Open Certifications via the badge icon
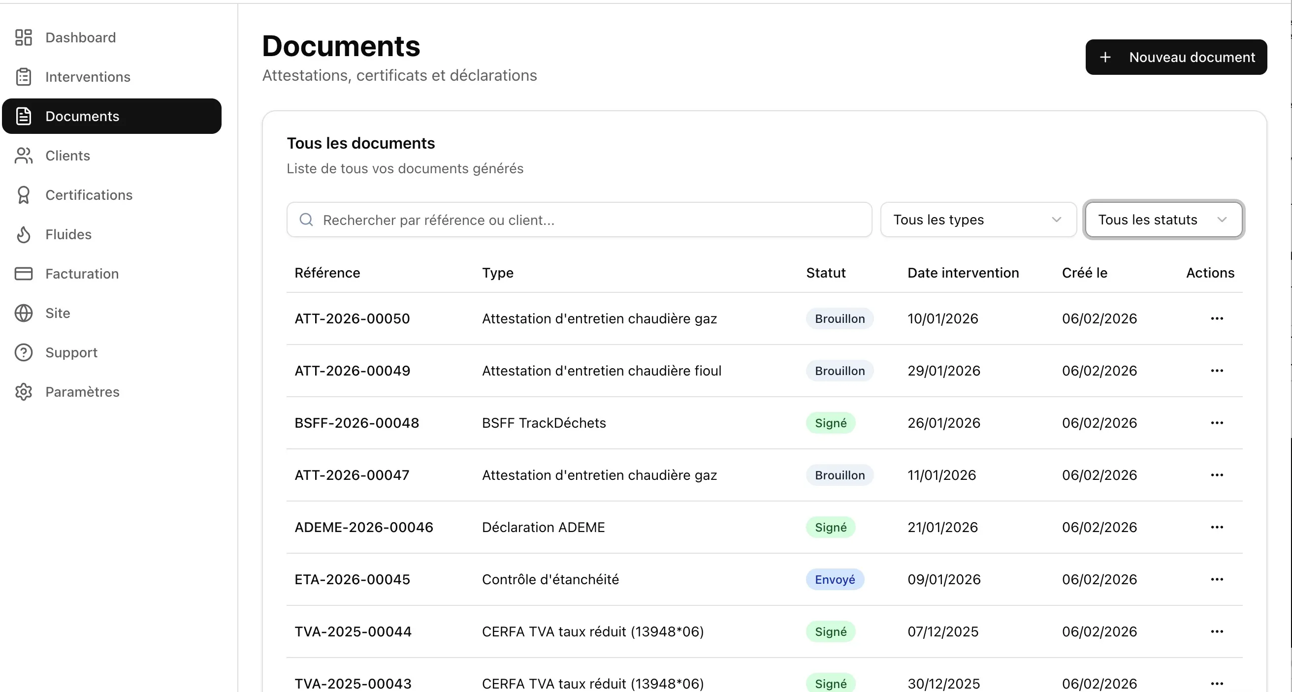 [23, 194]
